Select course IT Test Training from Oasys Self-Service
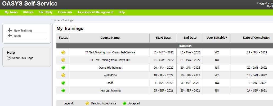 (110, 52)
